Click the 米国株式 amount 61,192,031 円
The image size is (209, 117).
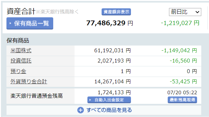[x=113, y=50]
